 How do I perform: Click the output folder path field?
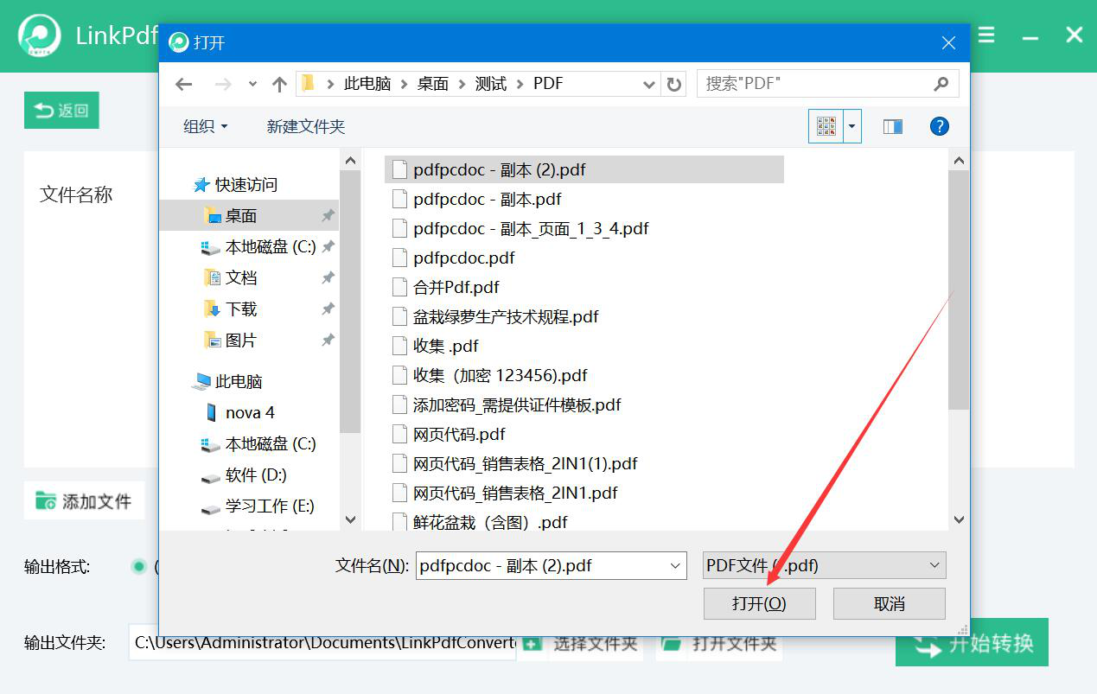(322, 643)
